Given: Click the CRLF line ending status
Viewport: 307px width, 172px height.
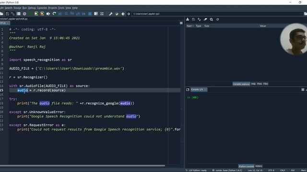Looking at the screenshot, I should (x=283, y=171).
